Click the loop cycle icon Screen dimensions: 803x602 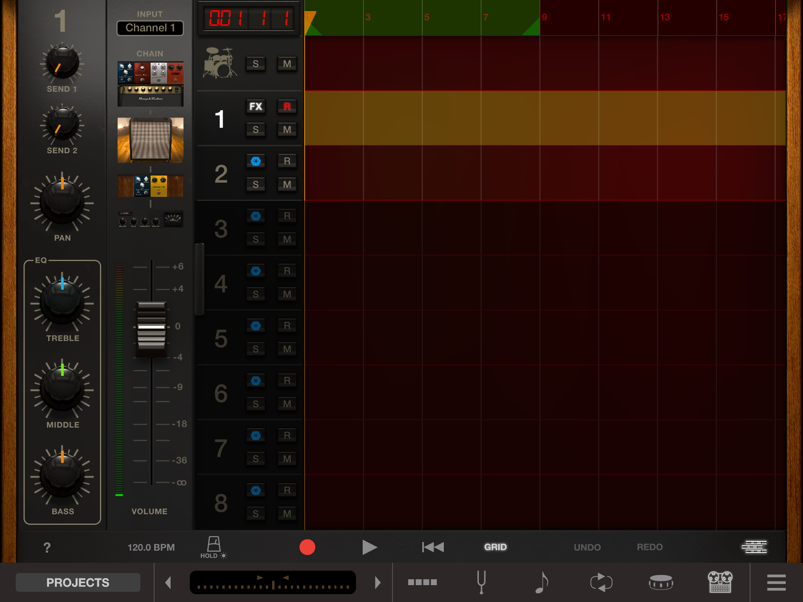pyautogui.click(x=601, y=582)
